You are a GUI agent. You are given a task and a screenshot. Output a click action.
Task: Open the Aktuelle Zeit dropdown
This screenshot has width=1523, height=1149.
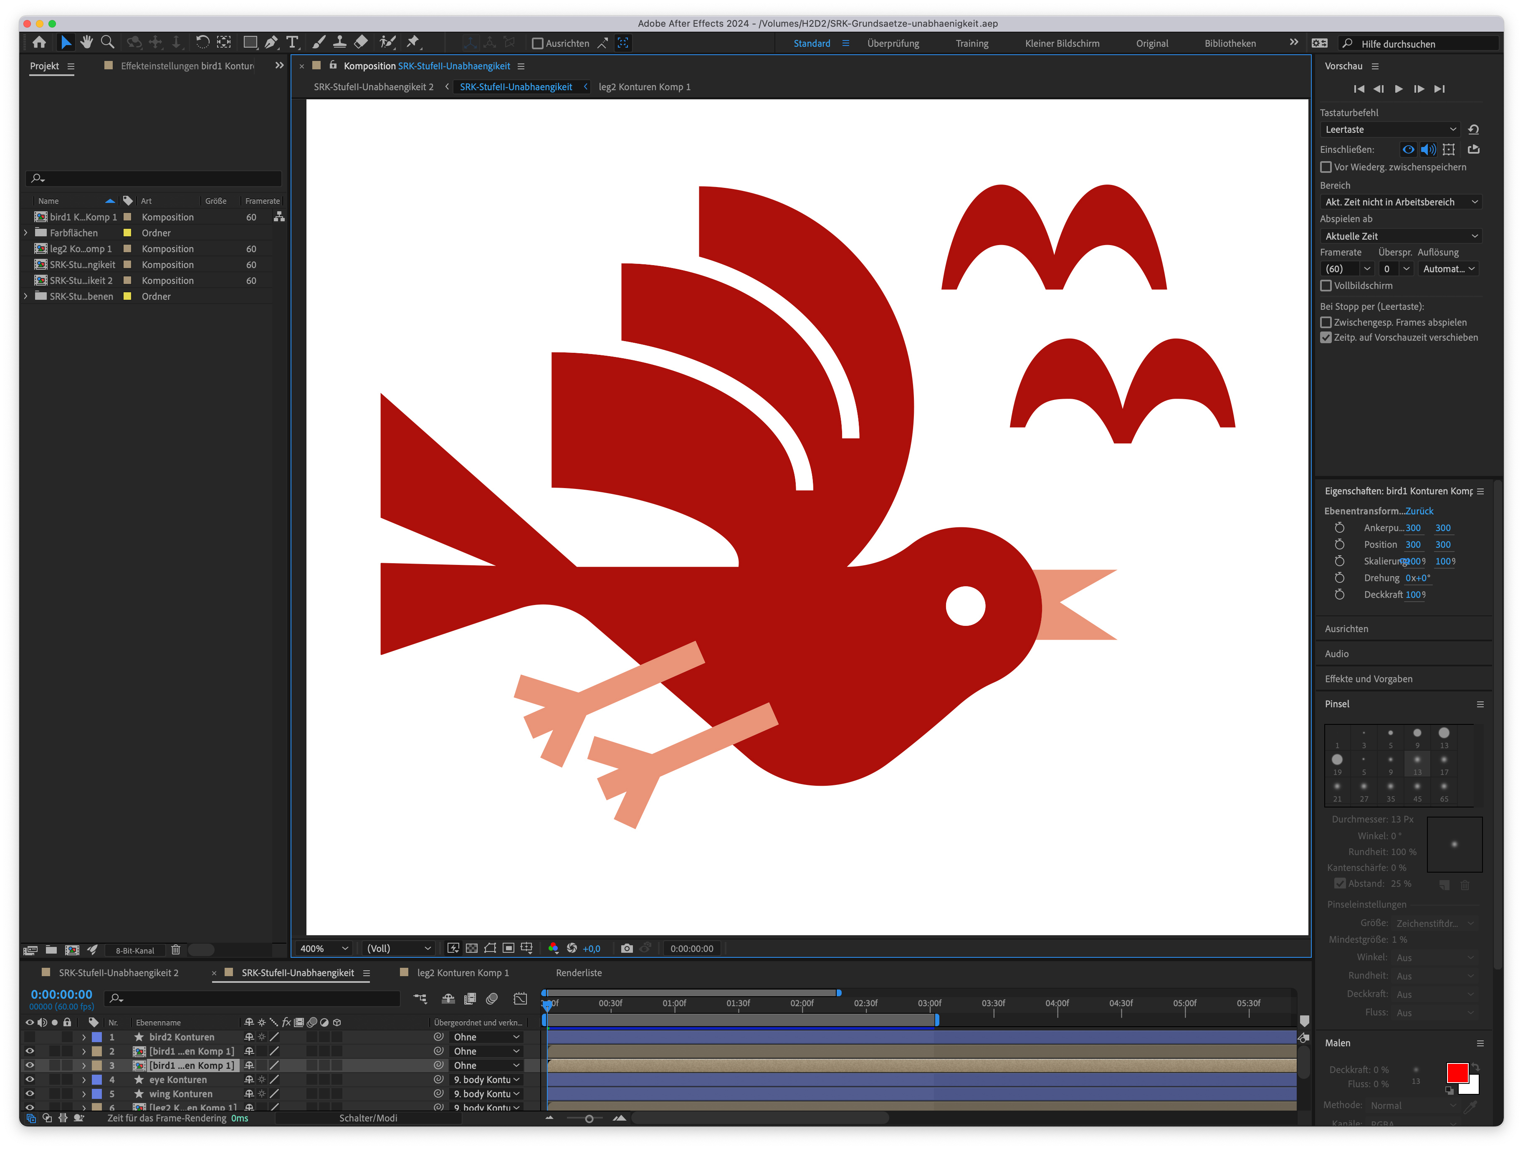click(1400, 236)
